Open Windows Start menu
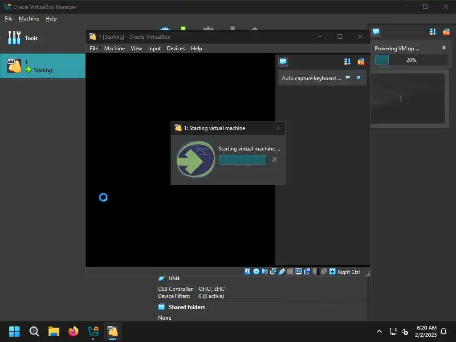456x342 pixels. click(x=14, y=331)
